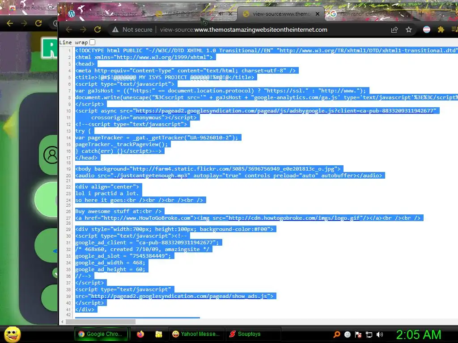Open the justcantgetenough.mp3 link
This screenshot has width=458, height=343.
click(x=150, y=176)
